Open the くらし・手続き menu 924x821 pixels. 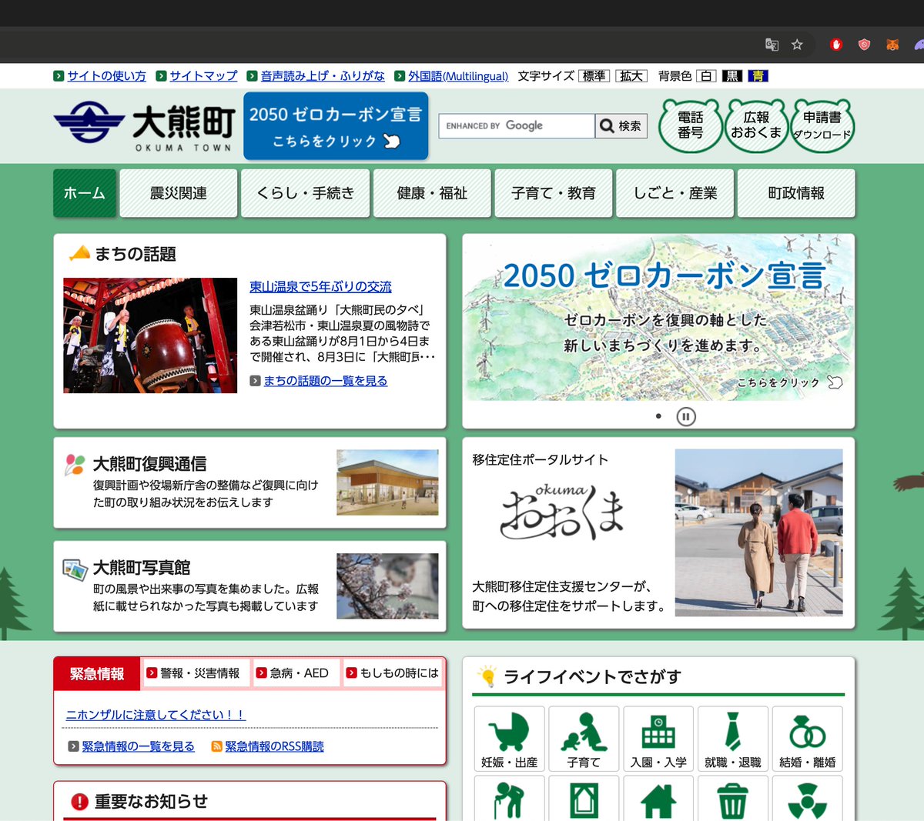(x=305, y=193)
